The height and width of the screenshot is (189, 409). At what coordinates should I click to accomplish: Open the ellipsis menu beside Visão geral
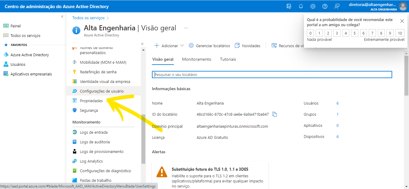coord(186,28)
